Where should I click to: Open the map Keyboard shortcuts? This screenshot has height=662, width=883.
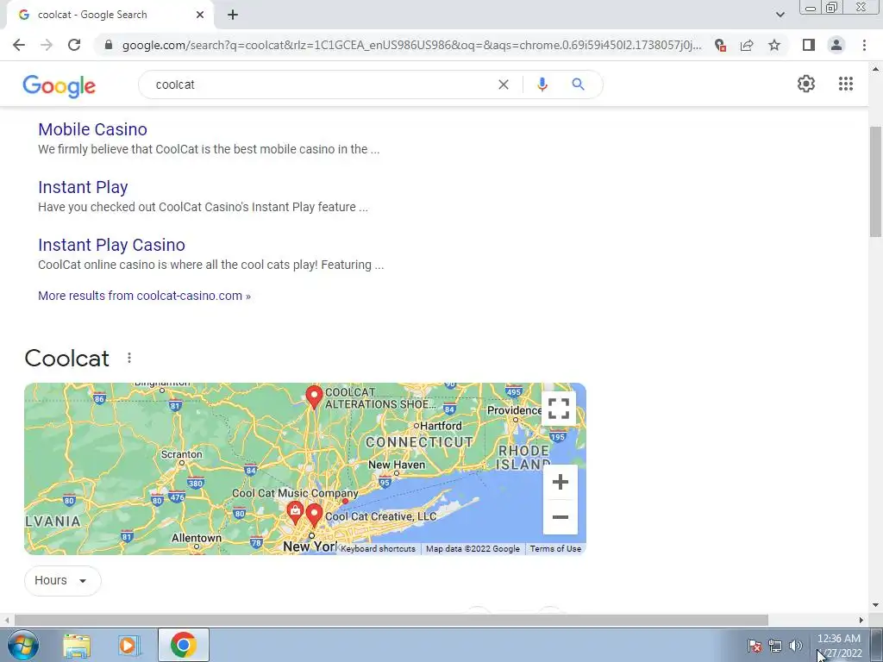[x=378, y=549]
